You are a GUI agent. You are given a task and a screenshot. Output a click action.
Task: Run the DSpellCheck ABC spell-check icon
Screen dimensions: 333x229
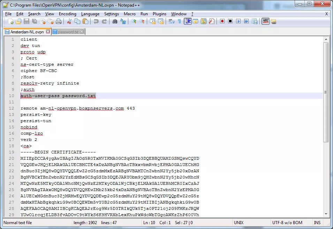pos(265,21)
